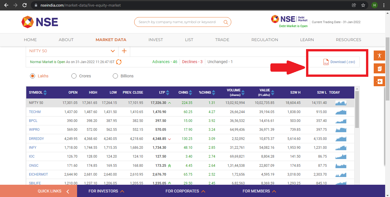Expand the FOR CORPORATES menu
Image resolution: width=390 pixels, height=197 pixels.
(185, 191)
